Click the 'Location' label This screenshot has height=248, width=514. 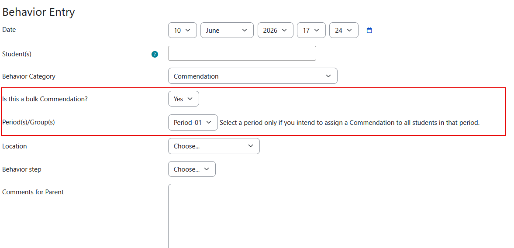point(14,146)
